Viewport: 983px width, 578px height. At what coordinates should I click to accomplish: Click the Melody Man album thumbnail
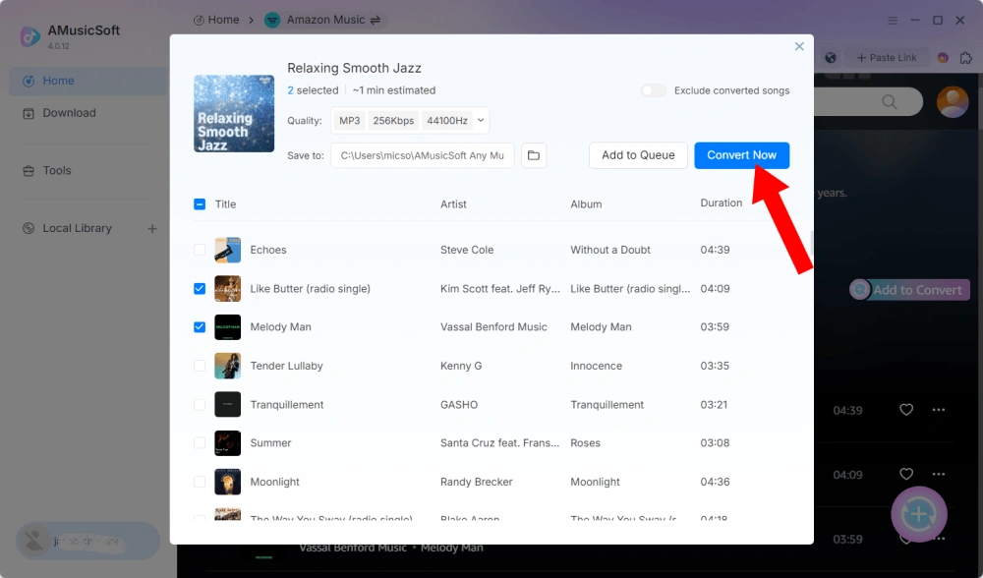pyautogui.click(x=228, y=326)
